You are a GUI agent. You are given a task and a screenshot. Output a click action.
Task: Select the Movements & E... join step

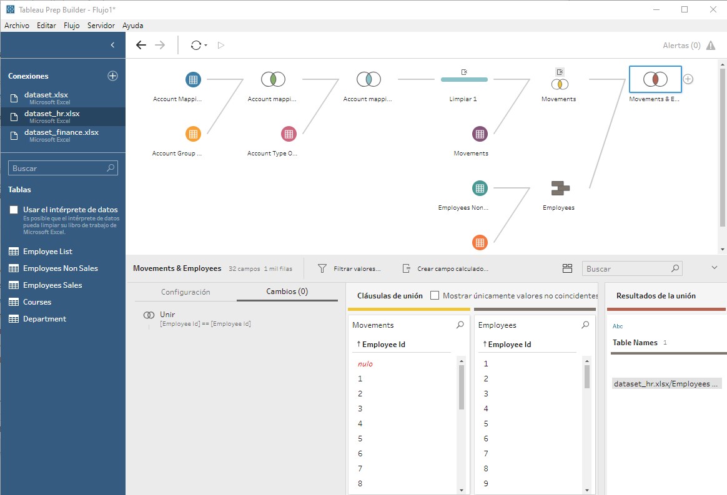click(x=655, y=79)
